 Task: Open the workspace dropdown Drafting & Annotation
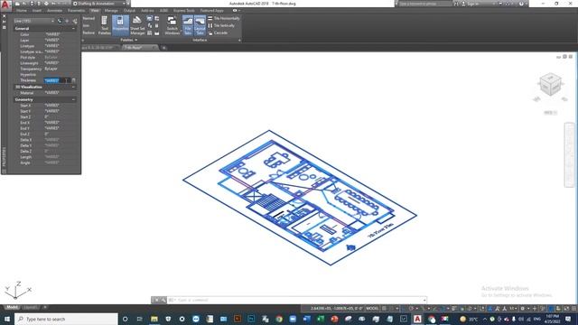point(98,4)
